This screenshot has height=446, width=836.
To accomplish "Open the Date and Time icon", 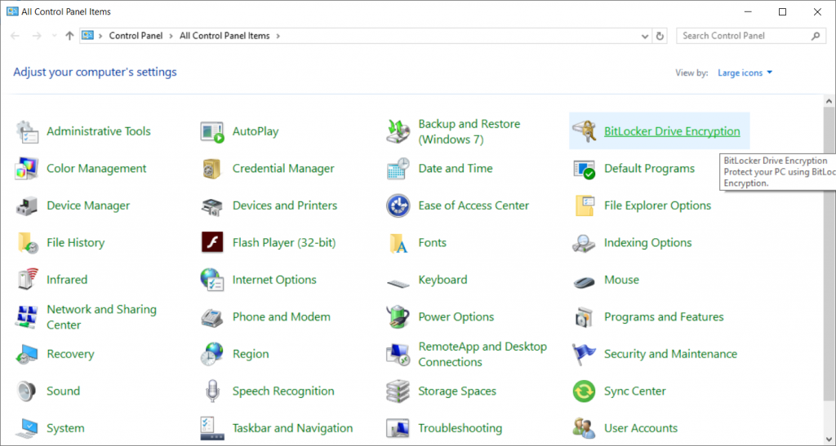I will point(398,169).
